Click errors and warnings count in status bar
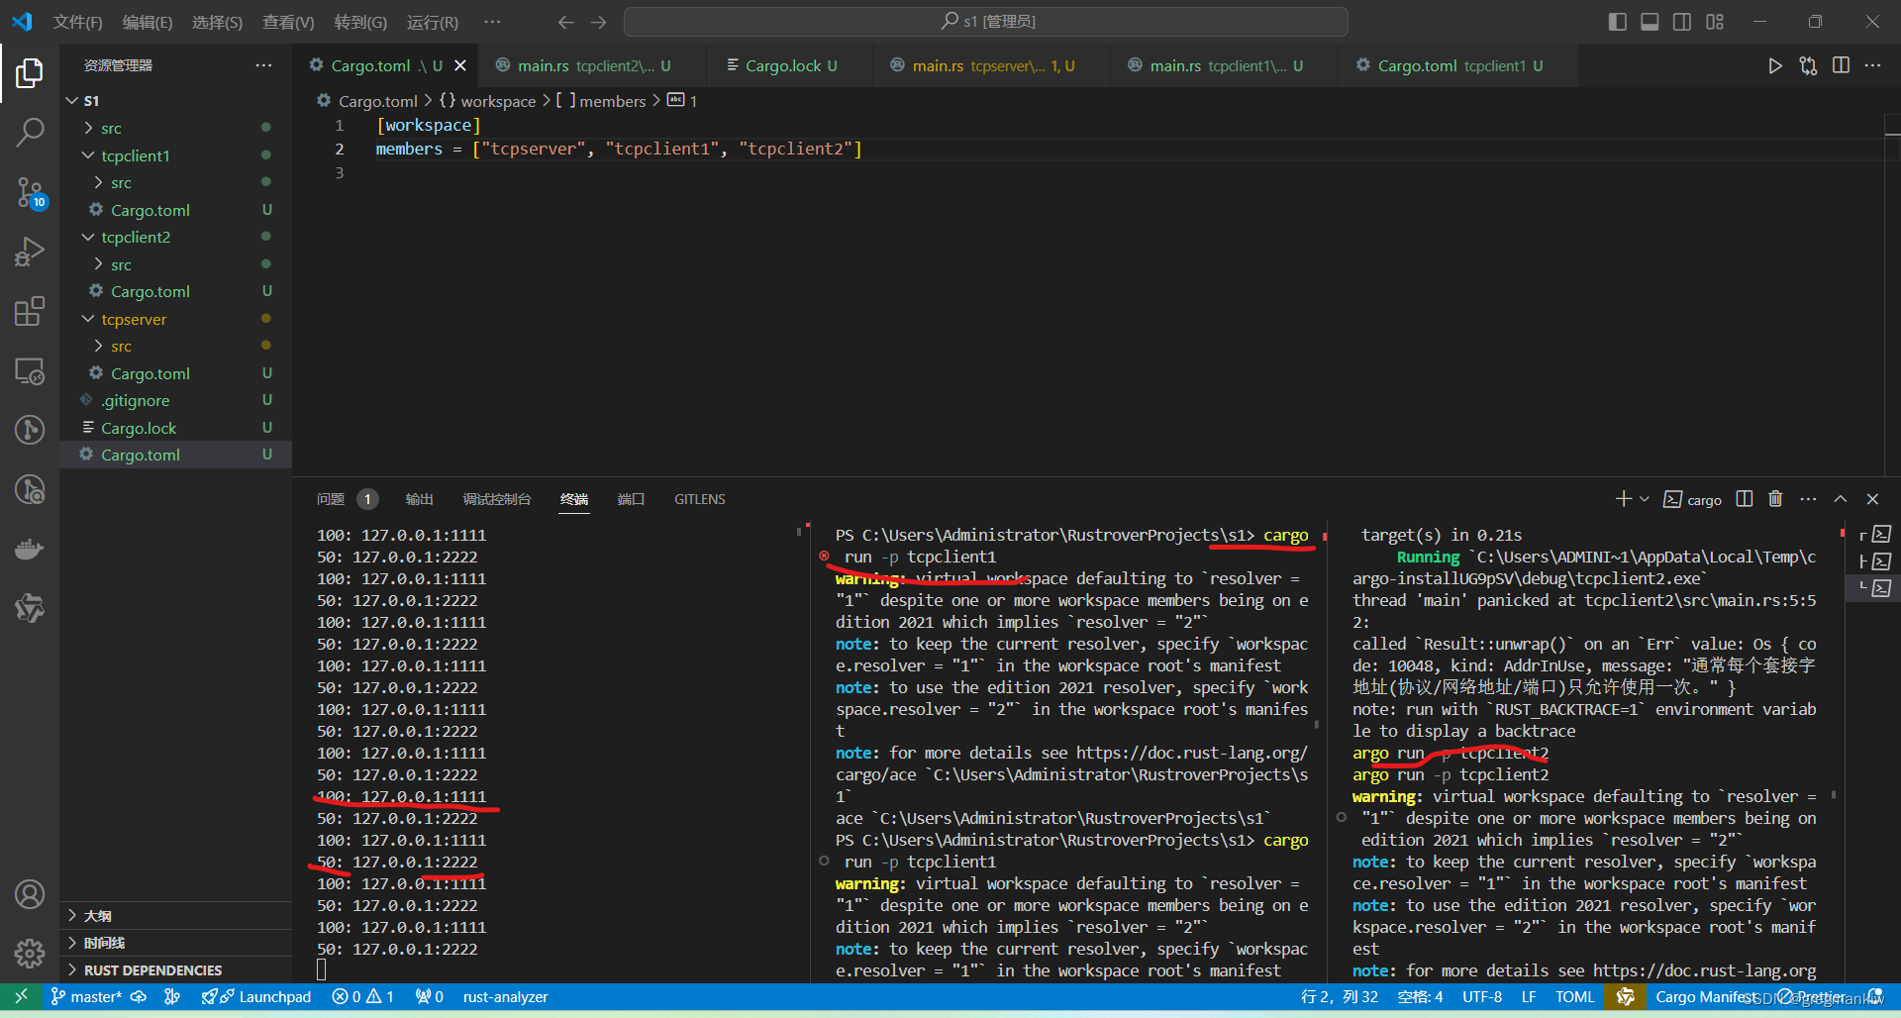1901x1018 pixels. coord(363,996)
